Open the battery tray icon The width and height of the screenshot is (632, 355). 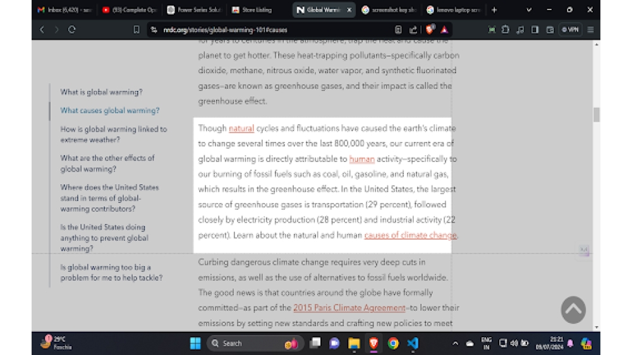pos(525,344)
